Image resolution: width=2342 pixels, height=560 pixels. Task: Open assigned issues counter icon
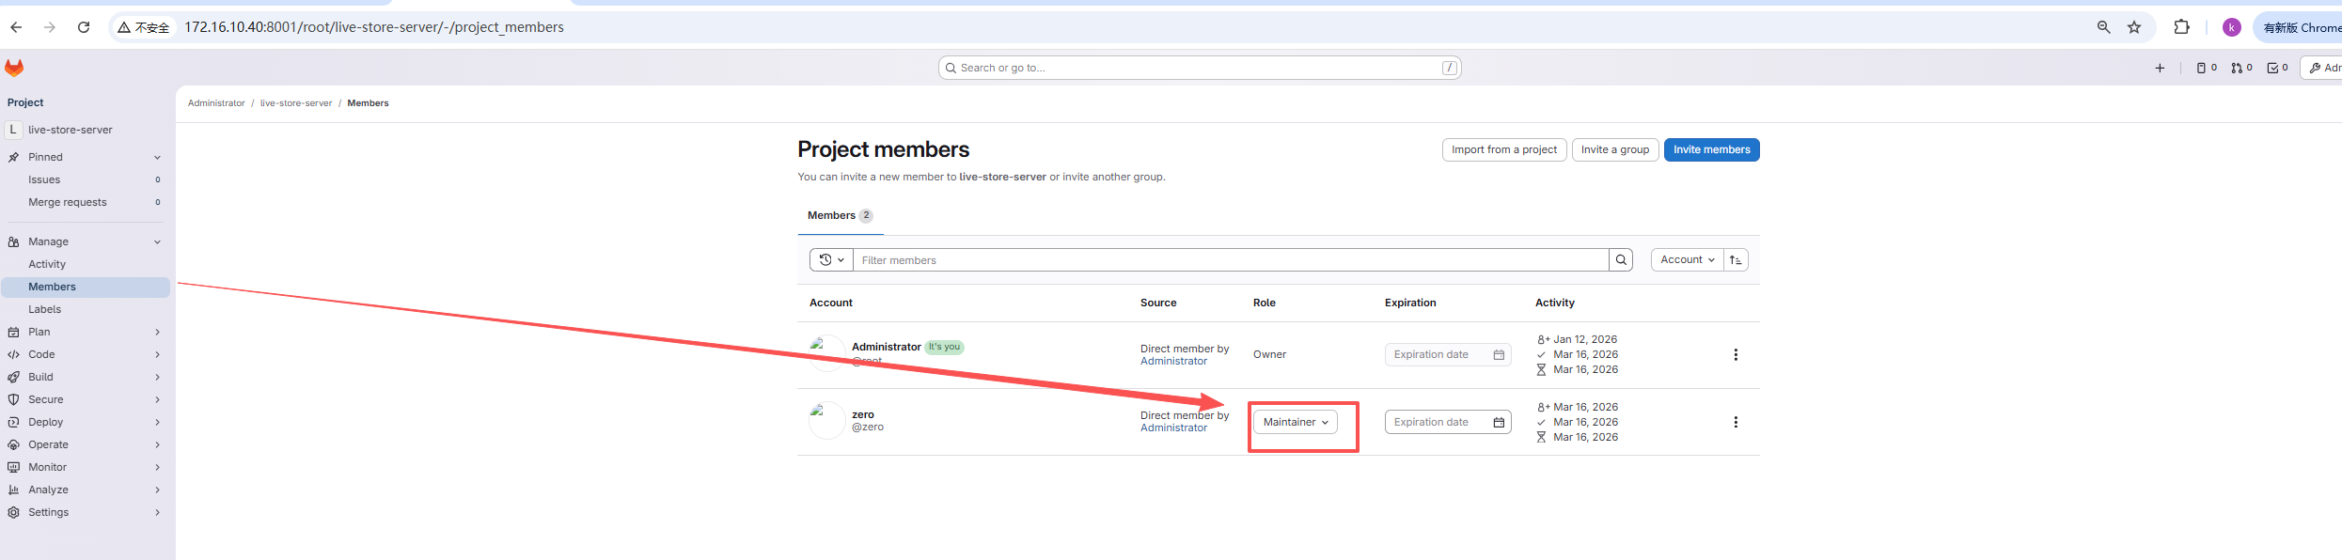coord(2207,68)
